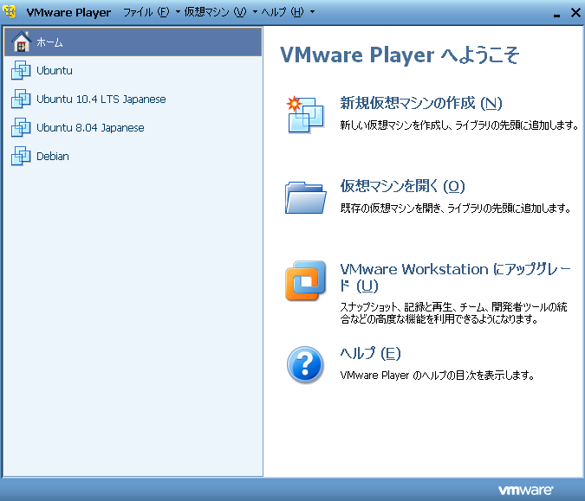Click the VMware Player へようこそ heading
The image size is (585, 501).
400,55
